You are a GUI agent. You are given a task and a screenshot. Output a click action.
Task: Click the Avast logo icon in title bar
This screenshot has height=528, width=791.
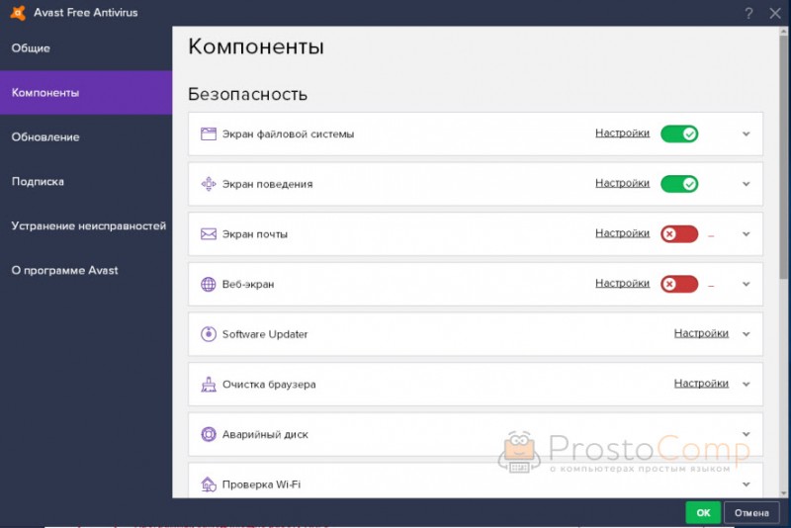18,13
